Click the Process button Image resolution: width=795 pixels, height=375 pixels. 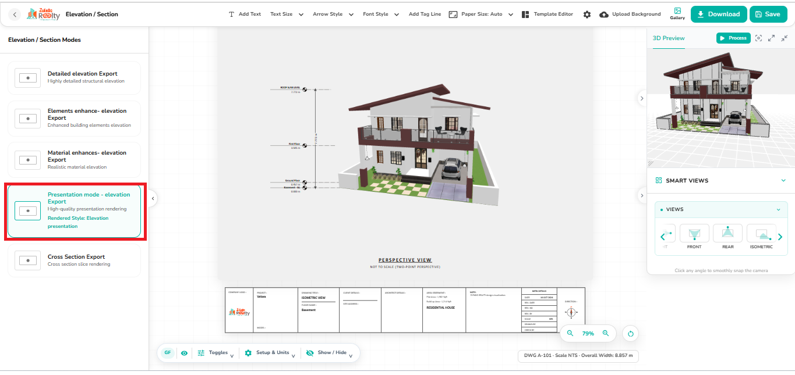[733, 38]
